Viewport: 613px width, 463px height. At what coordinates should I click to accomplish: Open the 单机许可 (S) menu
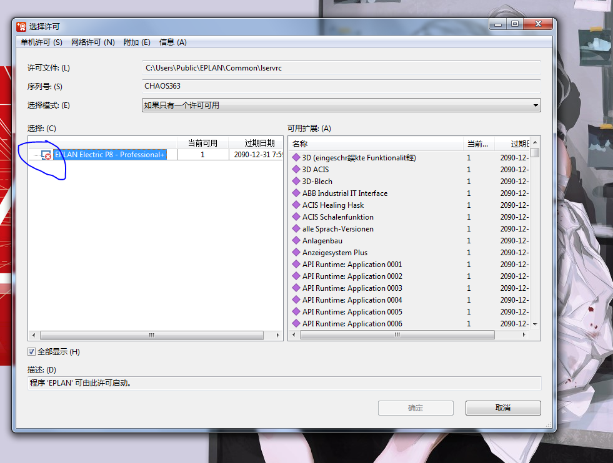[x=41, y=42]
